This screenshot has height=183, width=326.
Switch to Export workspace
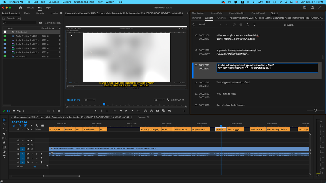point(49,7)
